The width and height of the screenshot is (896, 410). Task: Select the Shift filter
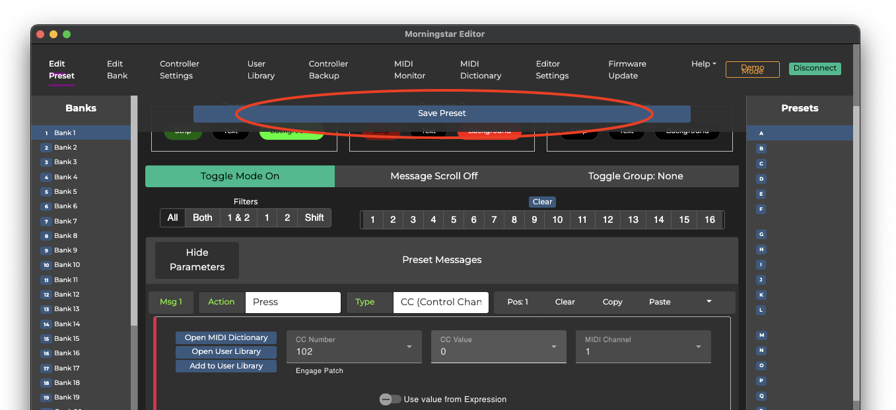click(314, 218)
